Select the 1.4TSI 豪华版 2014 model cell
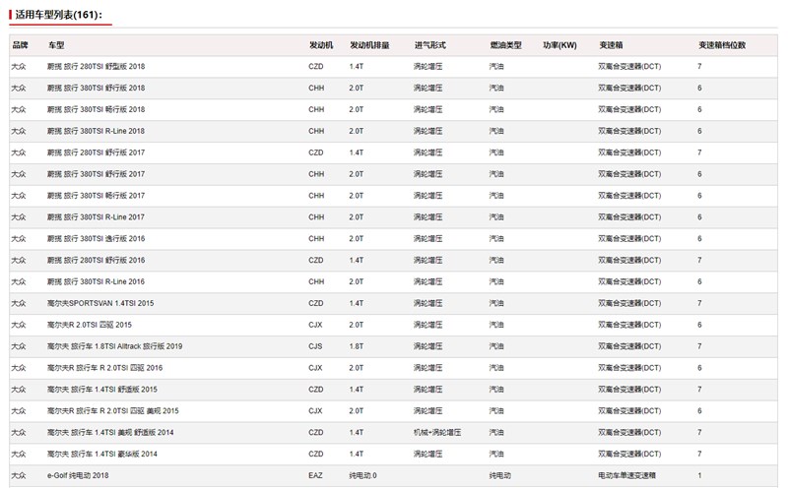The width and height of the screenshot is (788, 488). (102, 455)
